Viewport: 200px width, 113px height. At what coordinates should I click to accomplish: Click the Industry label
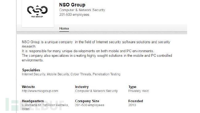[x=82, y=87]
